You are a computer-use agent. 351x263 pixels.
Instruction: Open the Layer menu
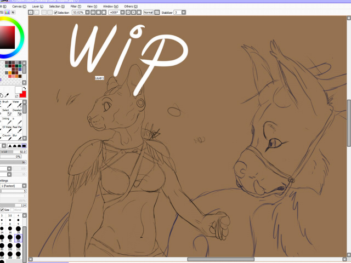tap(38, 7)
